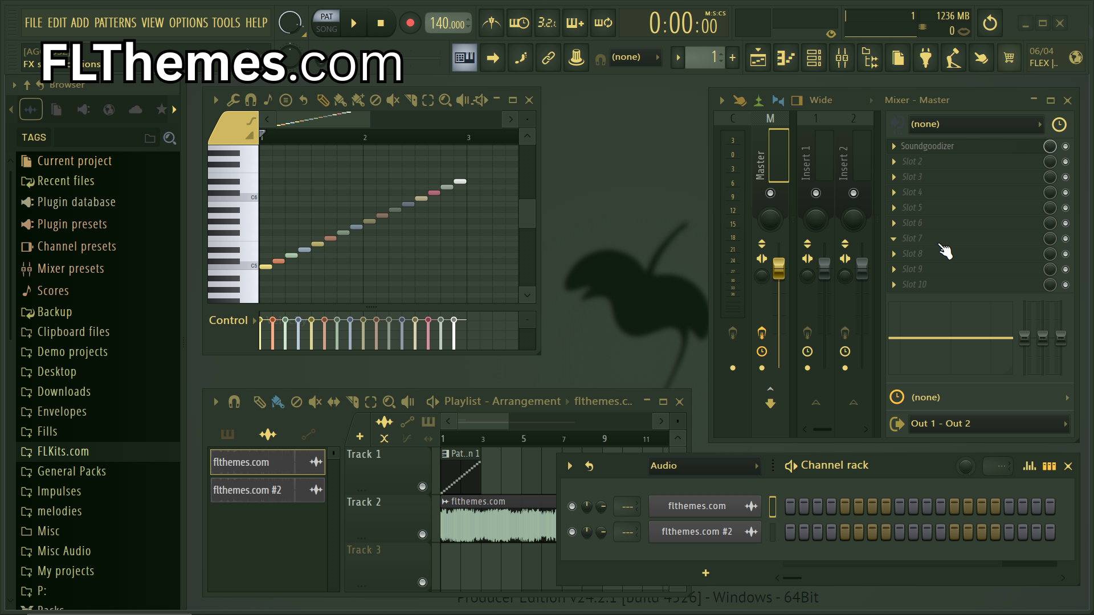Viewport: 1094px width, 615px height.
Task: Open the plugin picker plug icon
Action: [x=926, y=58]
